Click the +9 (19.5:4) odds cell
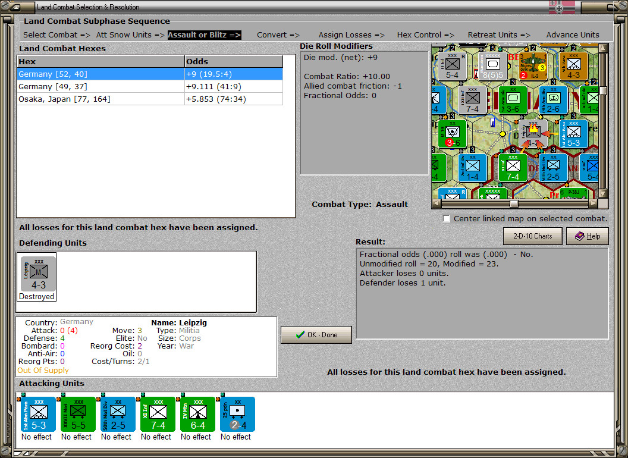The width and height of the screenshot is (628, 458). coord(234,74)
